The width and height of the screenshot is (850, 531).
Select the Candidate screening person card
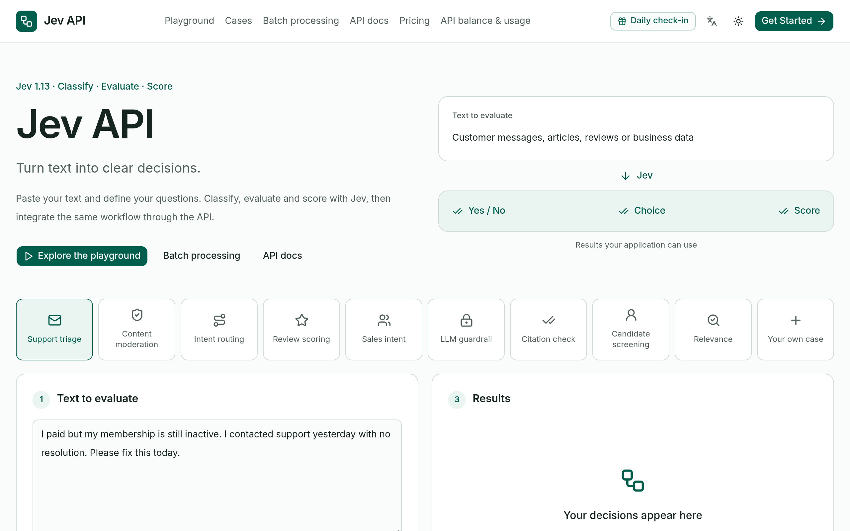631,330
